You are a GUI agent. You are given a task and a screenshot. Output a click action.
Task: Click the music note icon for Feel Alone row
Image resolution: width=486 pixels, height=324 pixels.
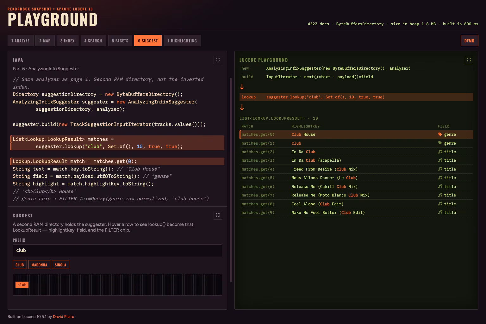point(440,204)
